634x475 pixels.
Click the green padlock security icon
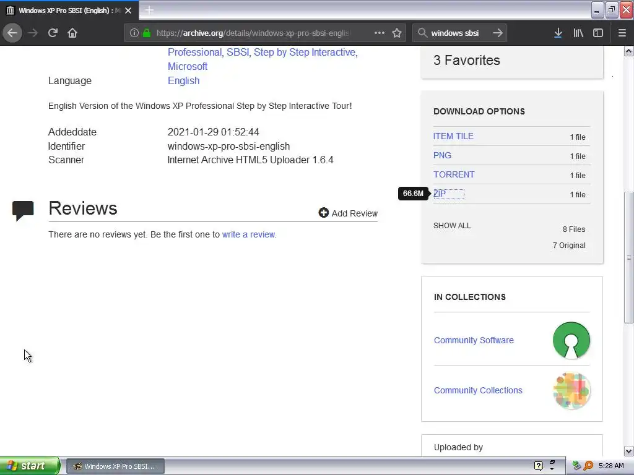pos(147,33)
